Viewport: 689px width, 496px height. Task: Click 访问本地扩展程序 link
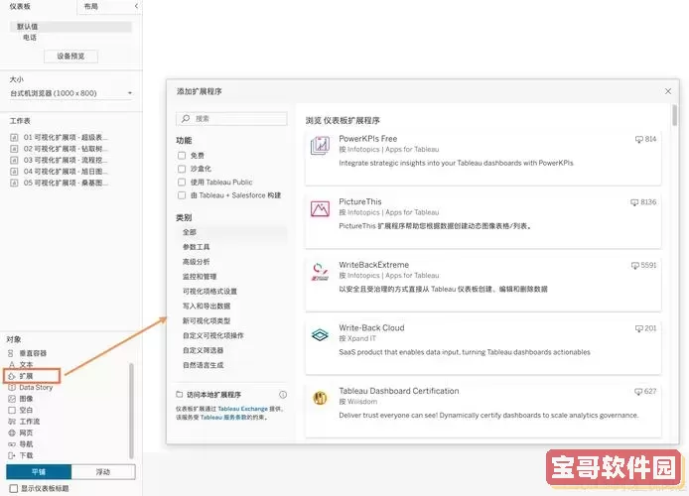214,395
